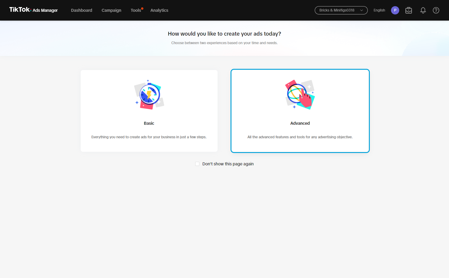Open the English language selector
Image resolution: width=449 pixels, height=278 pixels.
tap(379, 10)
